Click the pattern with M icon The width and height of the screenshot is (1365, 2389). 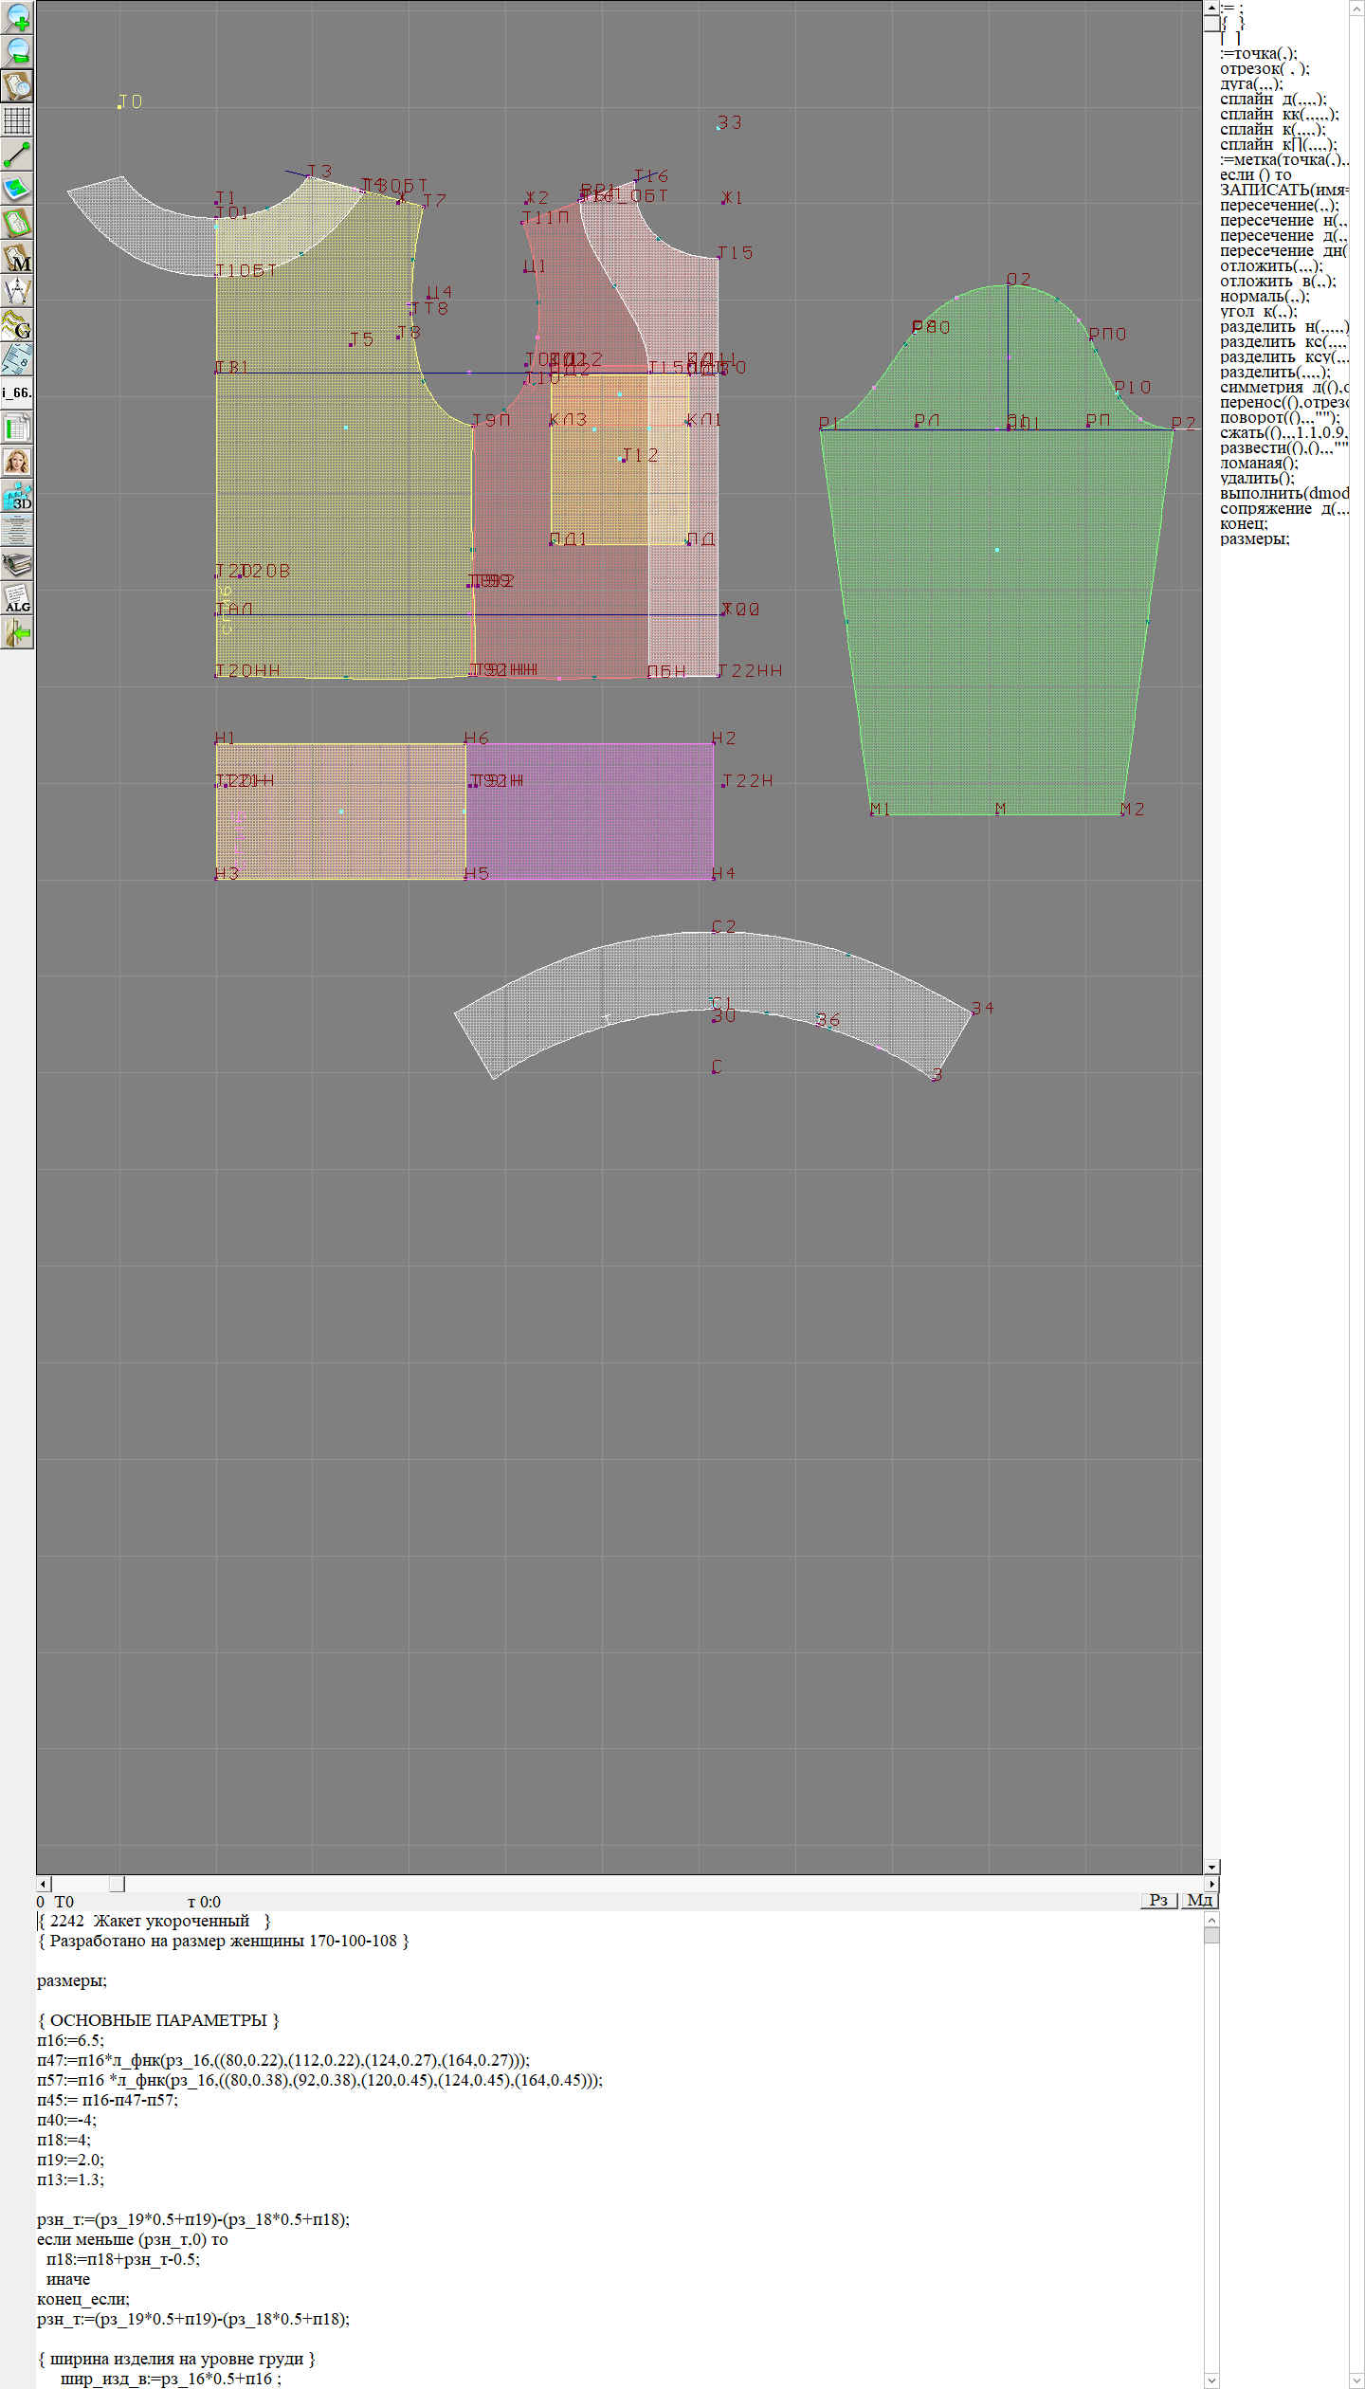(17, 257)
